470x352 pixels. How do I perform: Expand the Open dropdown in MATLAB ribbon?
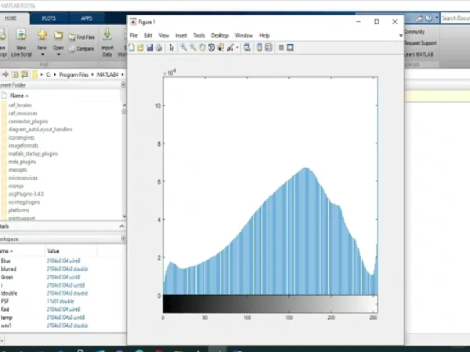[x=58, y=55]
